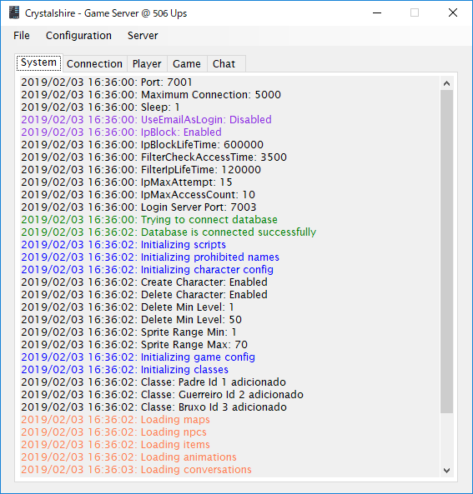473x494 pixels.
Task: Select the 'Delete Min Level: 1' log line
Action: (127, 307)
